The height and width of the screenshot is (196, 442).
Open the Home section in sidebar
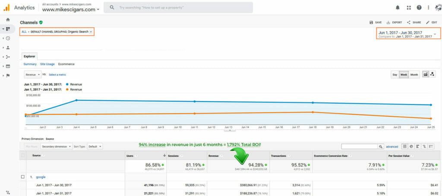tap(8, 19)
